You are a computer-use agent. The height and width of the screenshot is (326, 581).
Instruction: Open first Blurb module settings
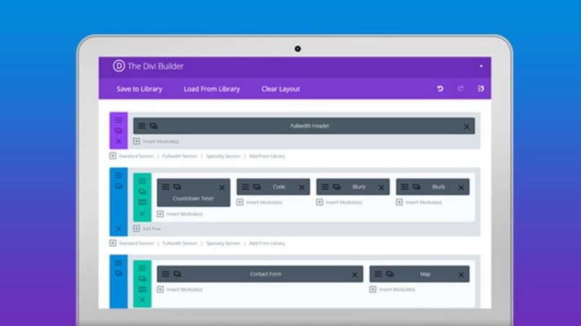tap(325, 187)
